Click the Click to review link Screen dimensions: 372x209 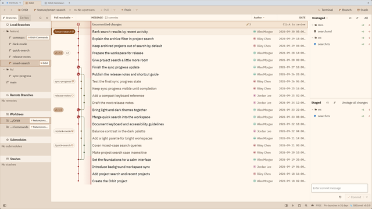(x=294, y=24)
